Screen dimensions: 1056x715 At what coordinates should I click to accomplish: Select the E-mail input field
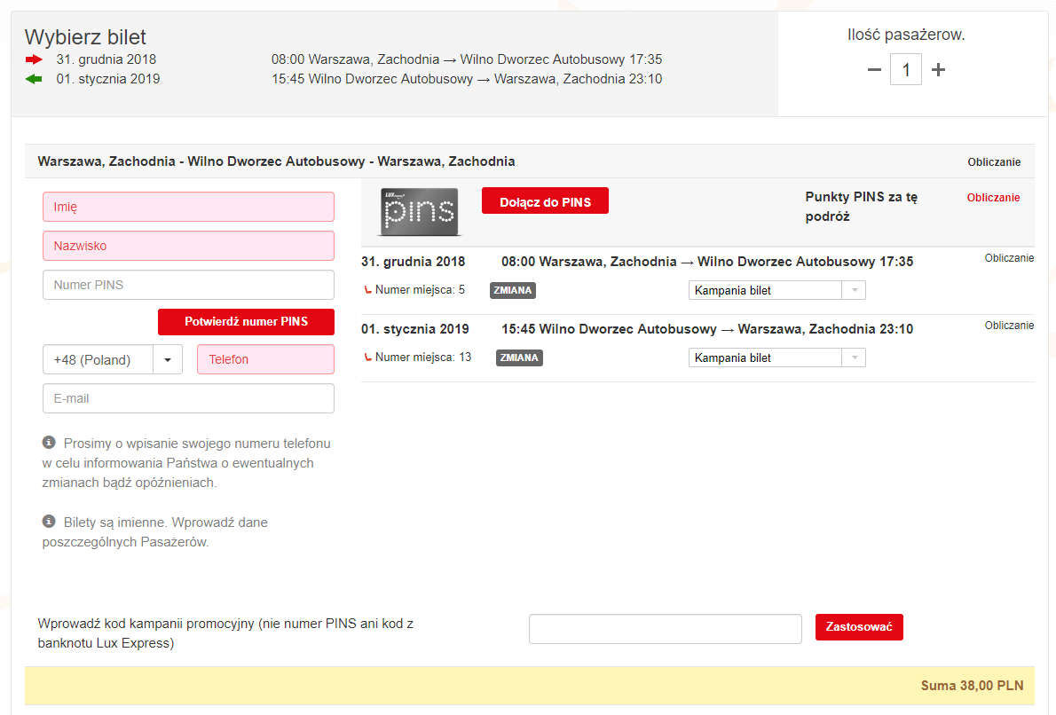tap(188, 398)
